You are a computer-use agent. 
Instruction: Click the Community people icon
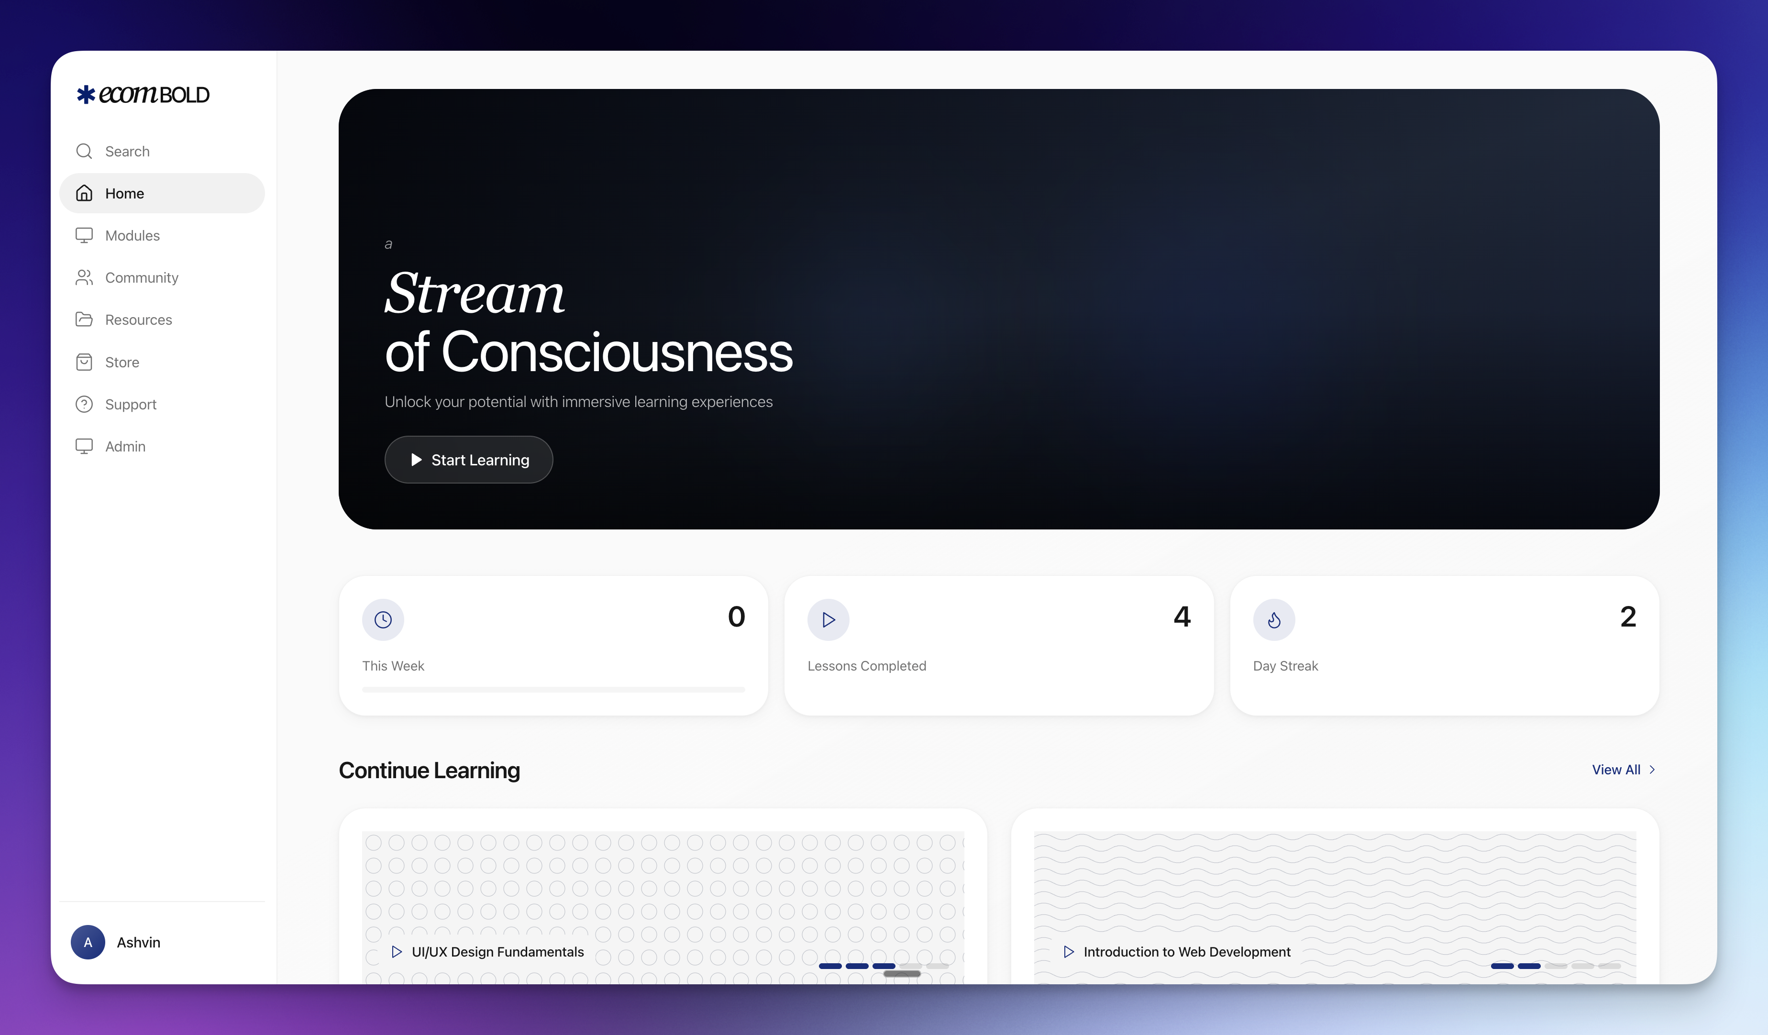click(84, 277)
